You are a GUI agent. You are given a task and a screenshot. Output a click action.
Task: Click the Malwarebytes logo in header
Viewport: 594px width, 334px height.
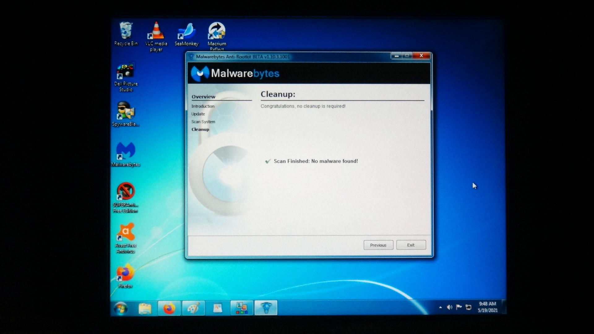[x=235, y=73]
